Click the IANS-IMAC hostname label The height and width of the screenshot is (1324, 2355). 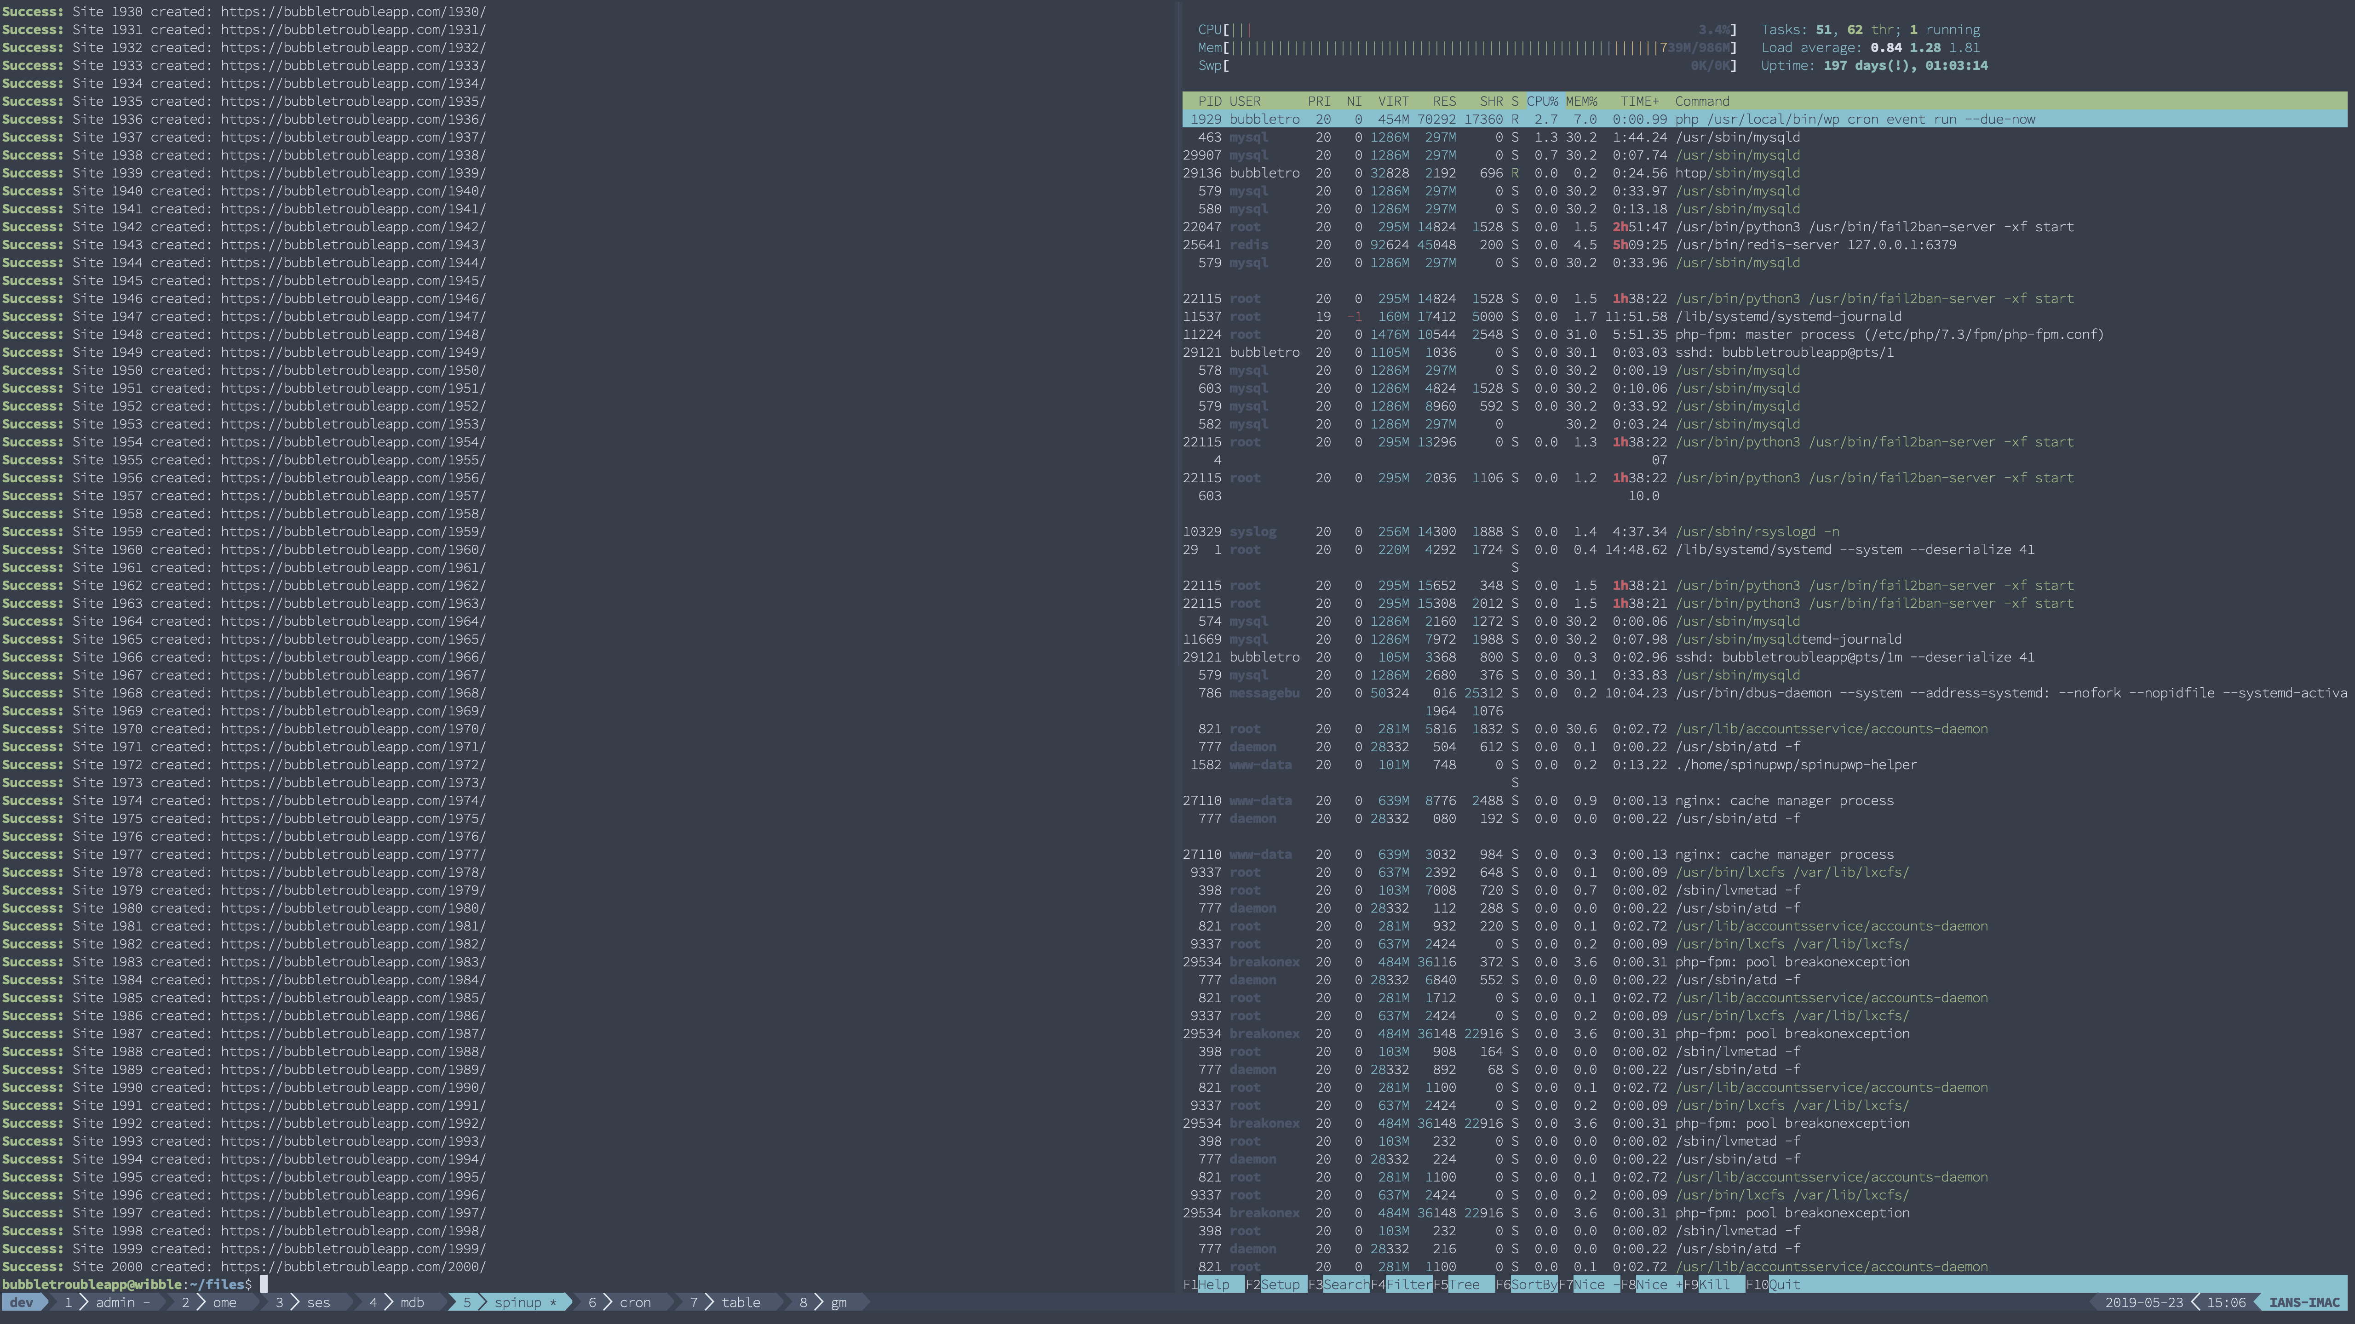[2304, 1302]
